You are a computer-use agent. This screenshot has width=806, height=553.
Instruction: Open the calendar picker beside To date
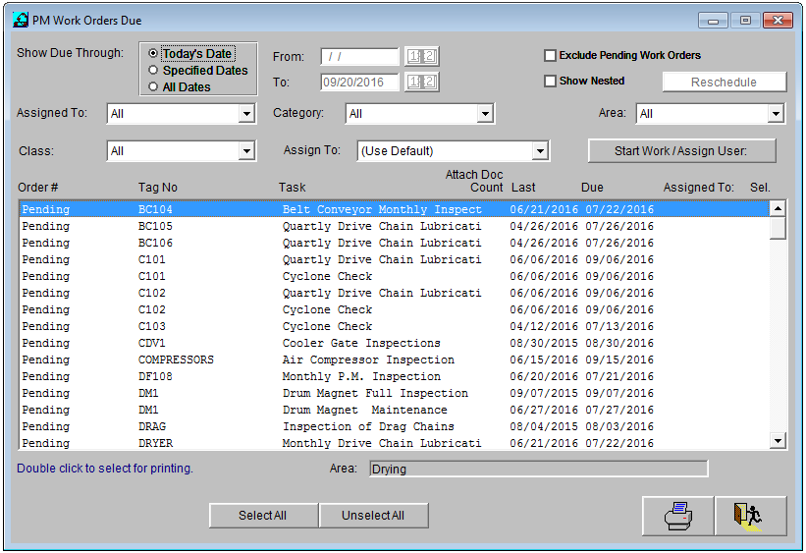click(421, 82)
